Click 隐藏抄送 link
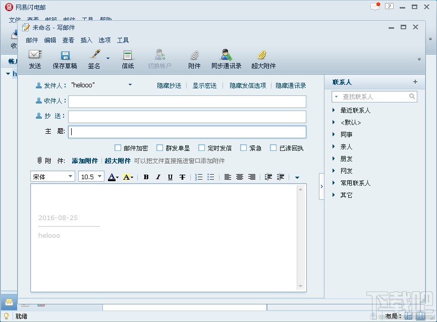The width and height of the screenshot is (437, 322). click(x=169, y=86)
